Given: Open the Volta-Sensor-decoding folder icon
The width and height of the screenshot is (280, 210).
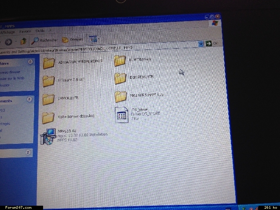Looking at the screenshot, I should coord(48,117).
